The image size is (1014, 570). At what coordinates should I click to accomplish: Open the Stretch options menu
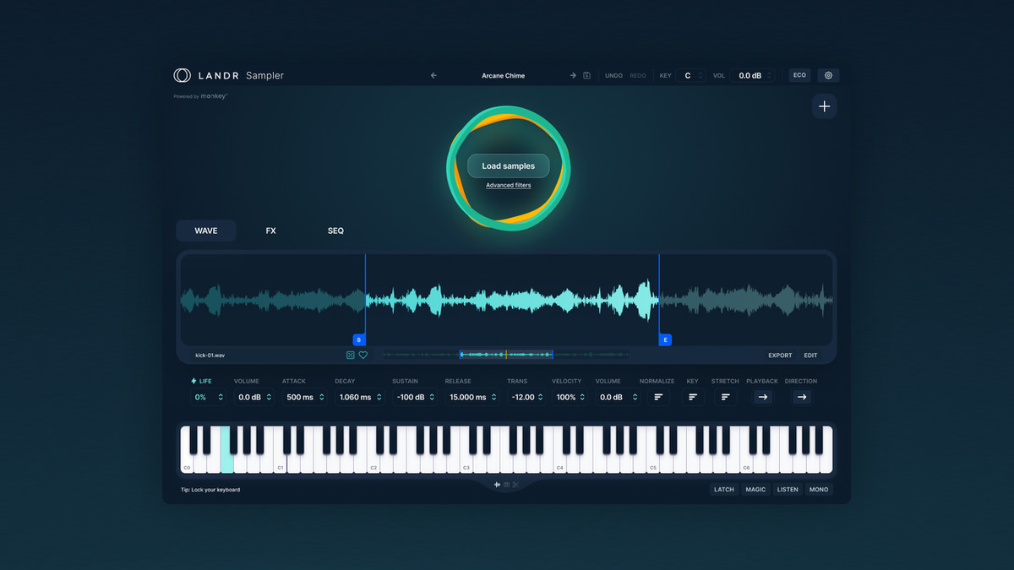[x=725, y=397]
